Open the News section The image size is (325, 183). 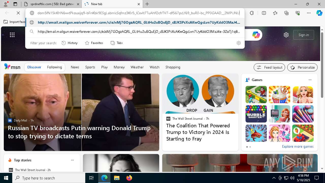point(75,67)
